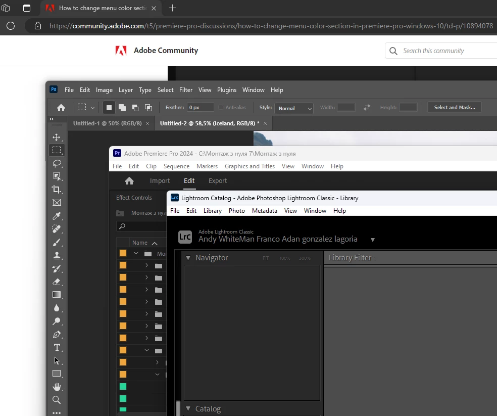Collapse the Lightroom Navigator panel triangle

pos(188,258)
